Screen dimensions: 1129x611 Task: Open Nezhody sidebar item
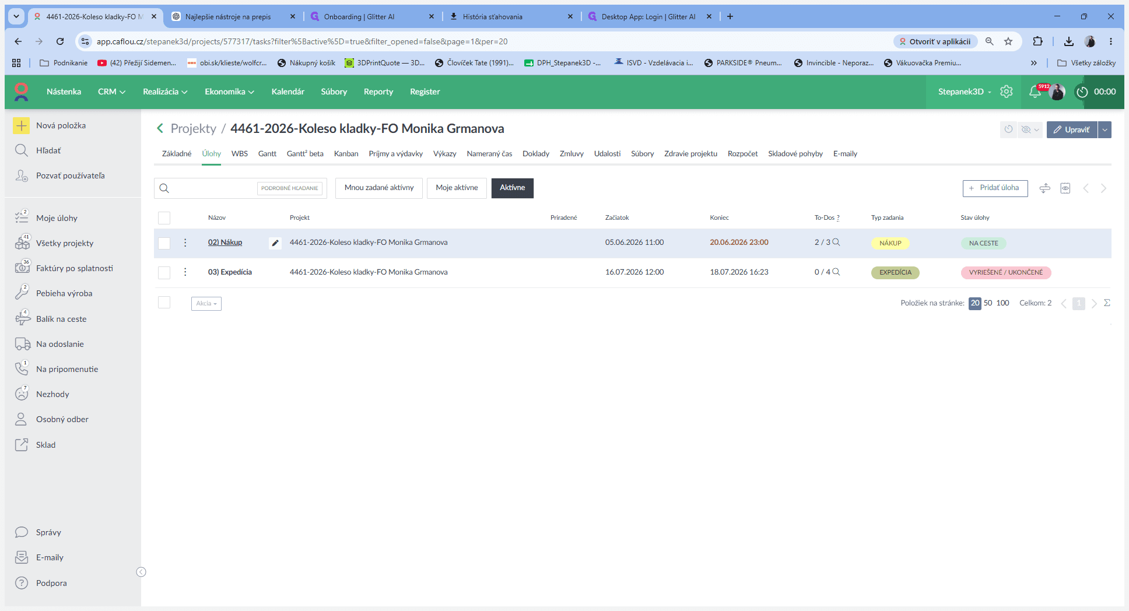click(x=52, y=394)
